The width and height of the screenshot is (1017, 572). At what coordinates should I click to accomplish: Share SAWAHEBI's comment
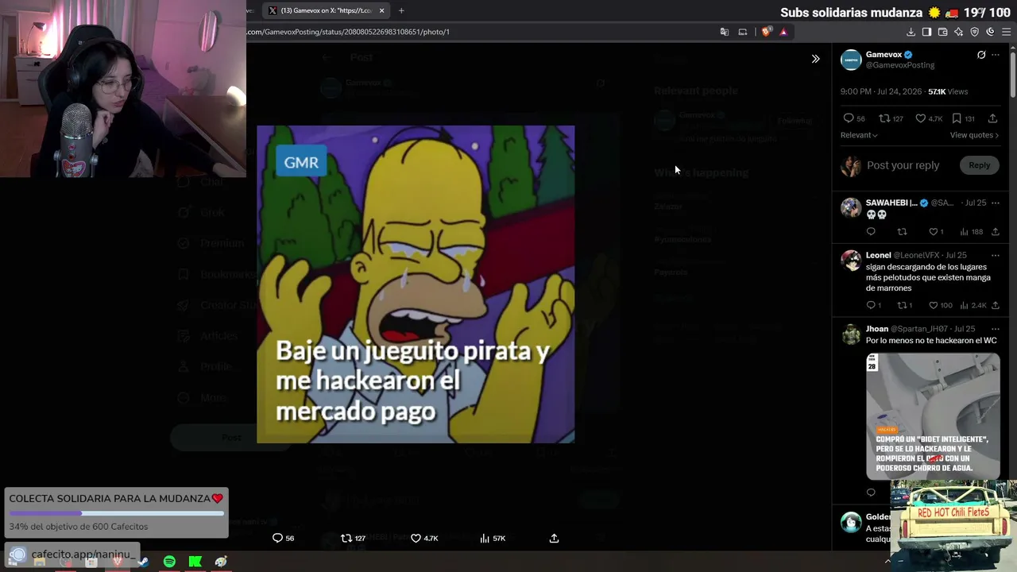tap(995, 232)
